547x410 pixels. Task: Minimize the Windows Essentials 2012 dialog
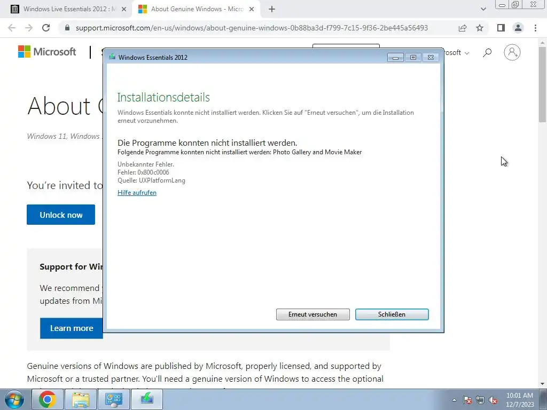pyautogui.click(x=395, y=58)
